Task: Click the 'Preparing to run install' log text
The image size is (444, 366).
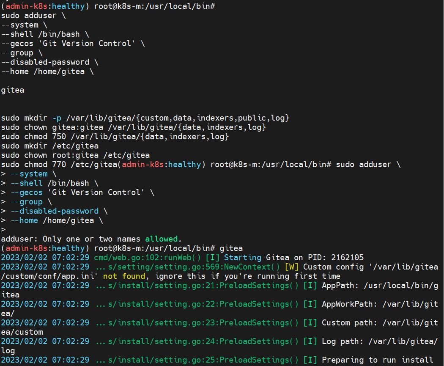Action: coord(378,360)
